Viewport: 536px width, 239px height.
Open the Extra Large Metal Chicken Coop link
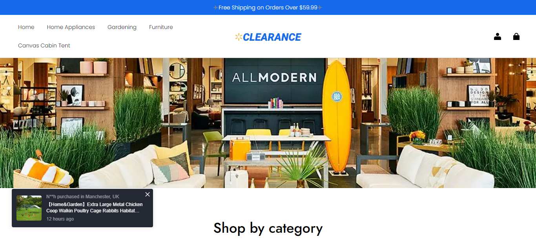(95, 208)
